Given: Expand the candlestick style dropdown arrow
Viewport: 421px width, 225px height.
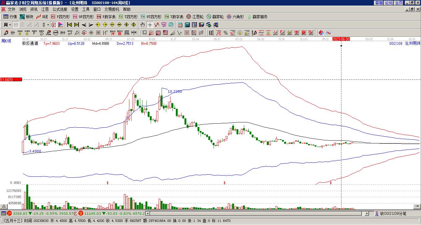Looking at the screenshot, I should pyautogui.click(x=48, y=25).
